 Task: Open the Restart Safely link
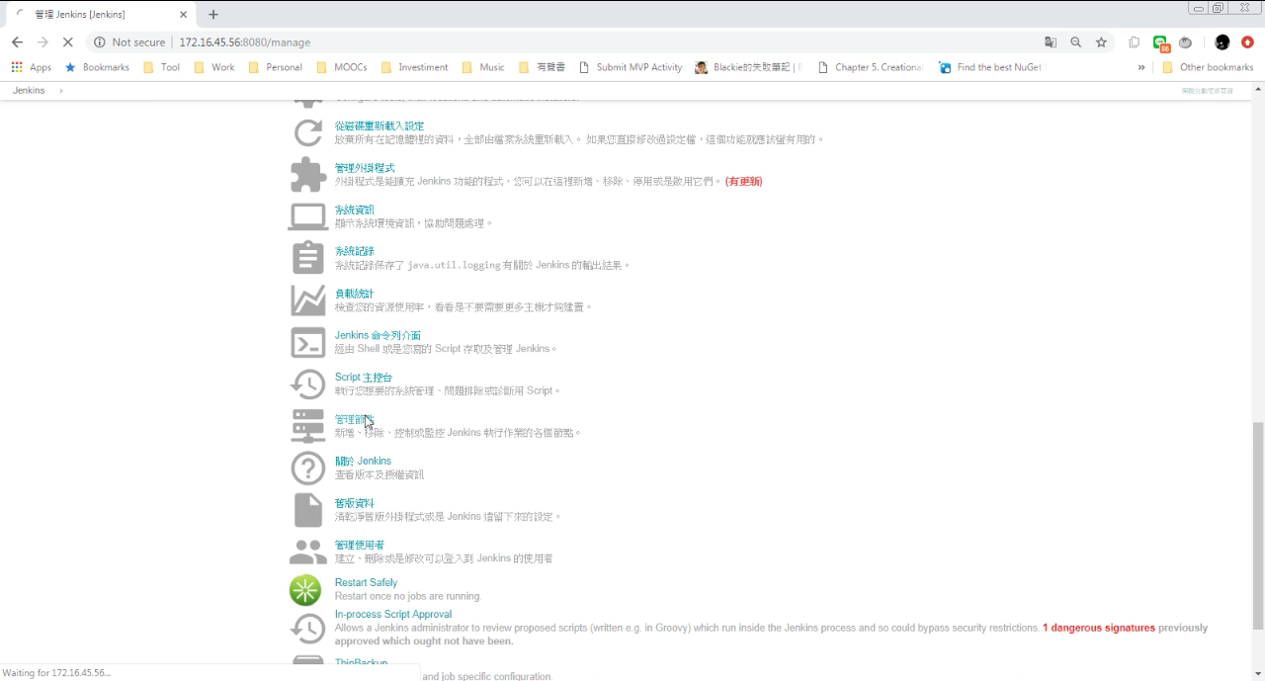[x=366, y=582]
